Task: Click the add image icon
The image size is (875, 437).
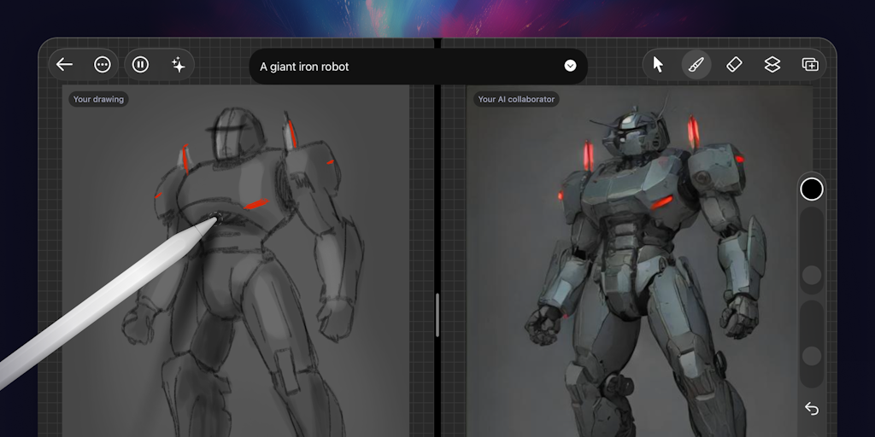Action: coord(810,65)
